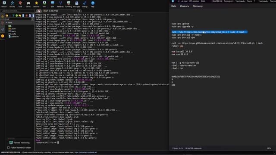Click the '600' line in Notepad
This screenshot has height=155, width=276.
(173, 85)
